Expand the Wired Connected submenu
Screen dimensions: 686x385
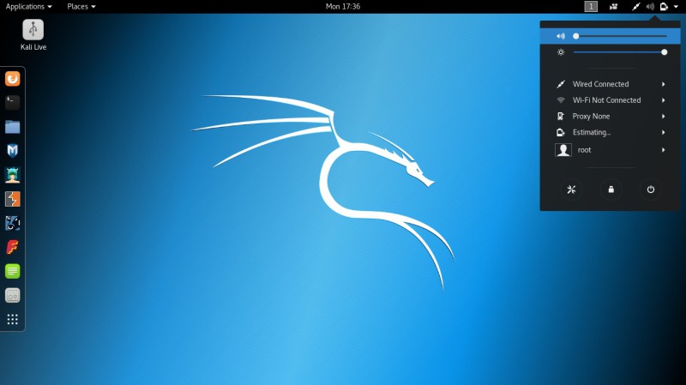click(611, 84)
